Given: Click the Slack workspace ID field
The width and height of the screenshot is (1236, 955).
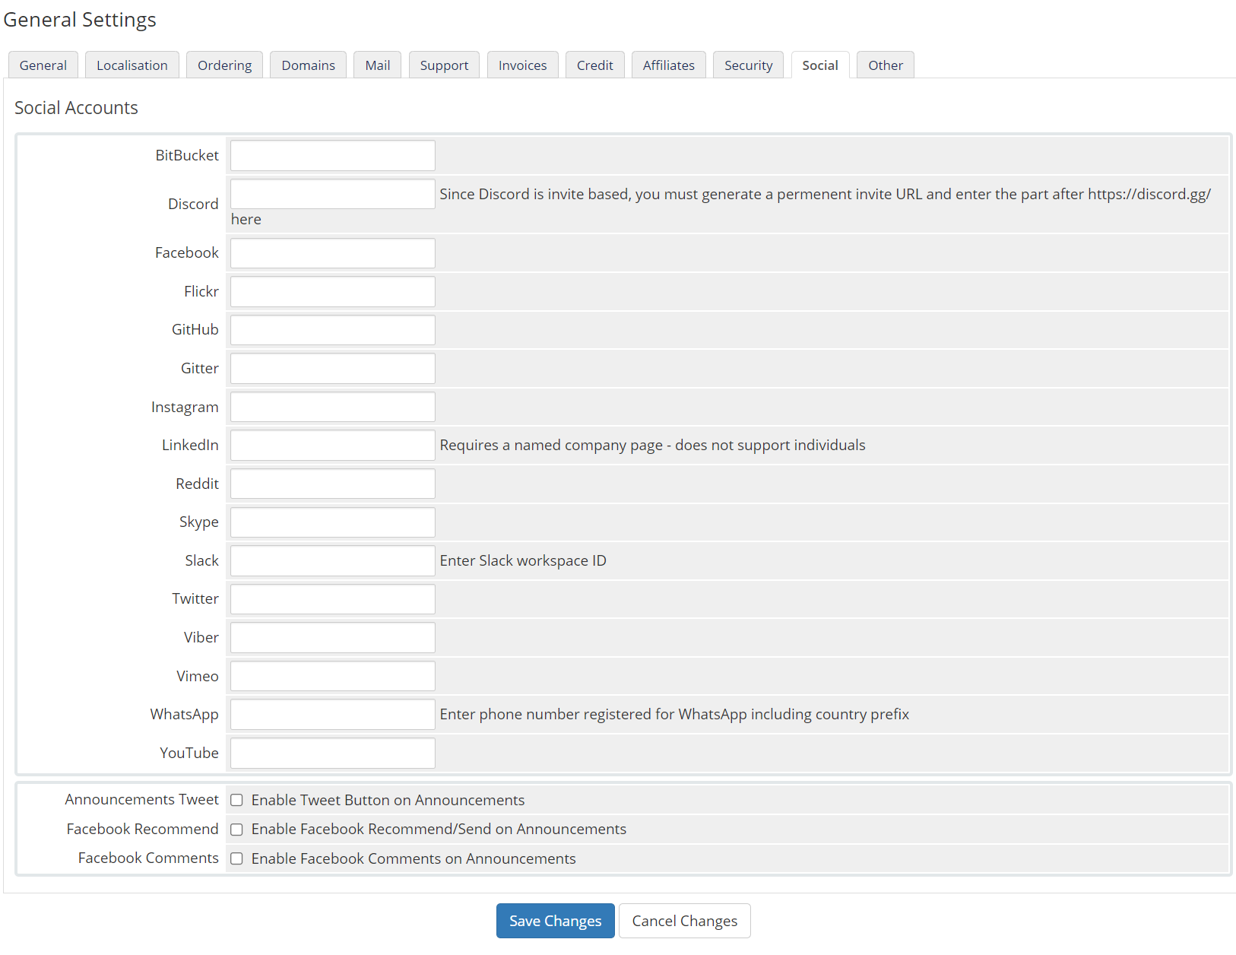Looking at the screenshot, I should coord(333,561).
